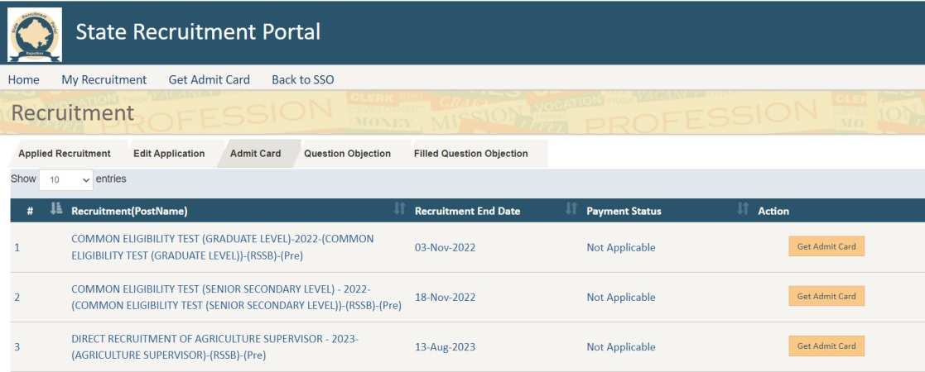Click the Recruitment(PostName) column header text
925x372 pixels.
pyautogui.click(x=129, y=211)
